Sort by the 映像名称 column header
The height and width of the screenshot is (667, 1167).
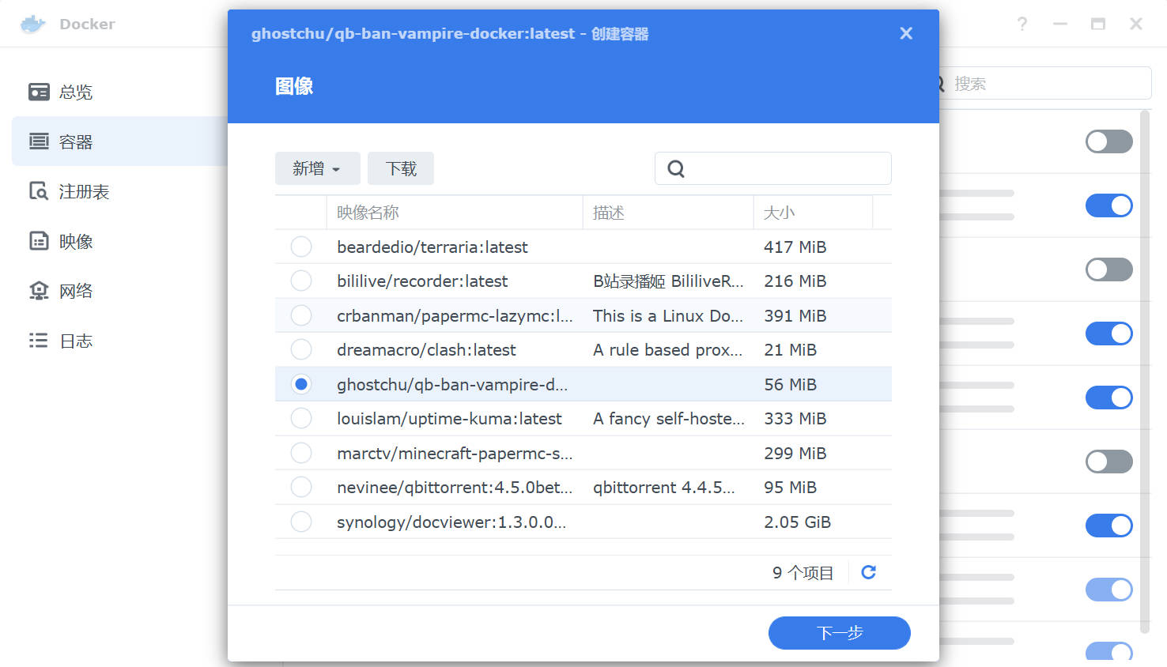(454, 213)
